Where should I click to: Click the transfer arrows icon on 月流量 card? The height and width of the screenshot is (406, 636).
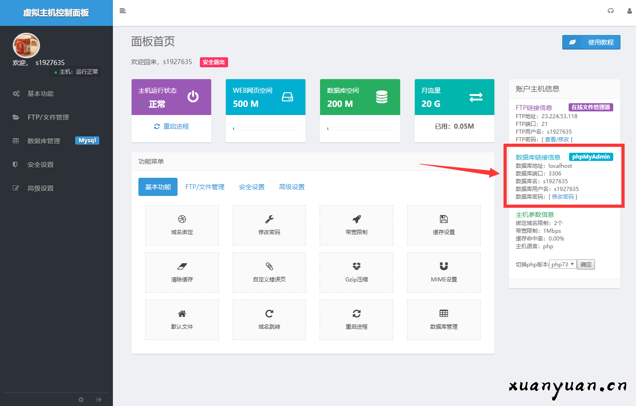click(x=476, y=97)
